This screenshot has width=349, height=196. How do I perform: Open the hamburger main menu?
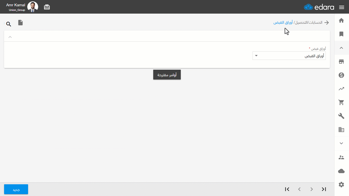(342, 7)
